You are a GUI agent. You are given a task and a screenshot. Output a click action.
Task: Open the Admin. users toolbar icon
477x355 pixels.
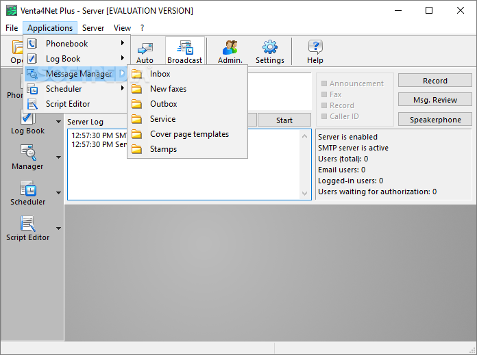click(230, 47)
